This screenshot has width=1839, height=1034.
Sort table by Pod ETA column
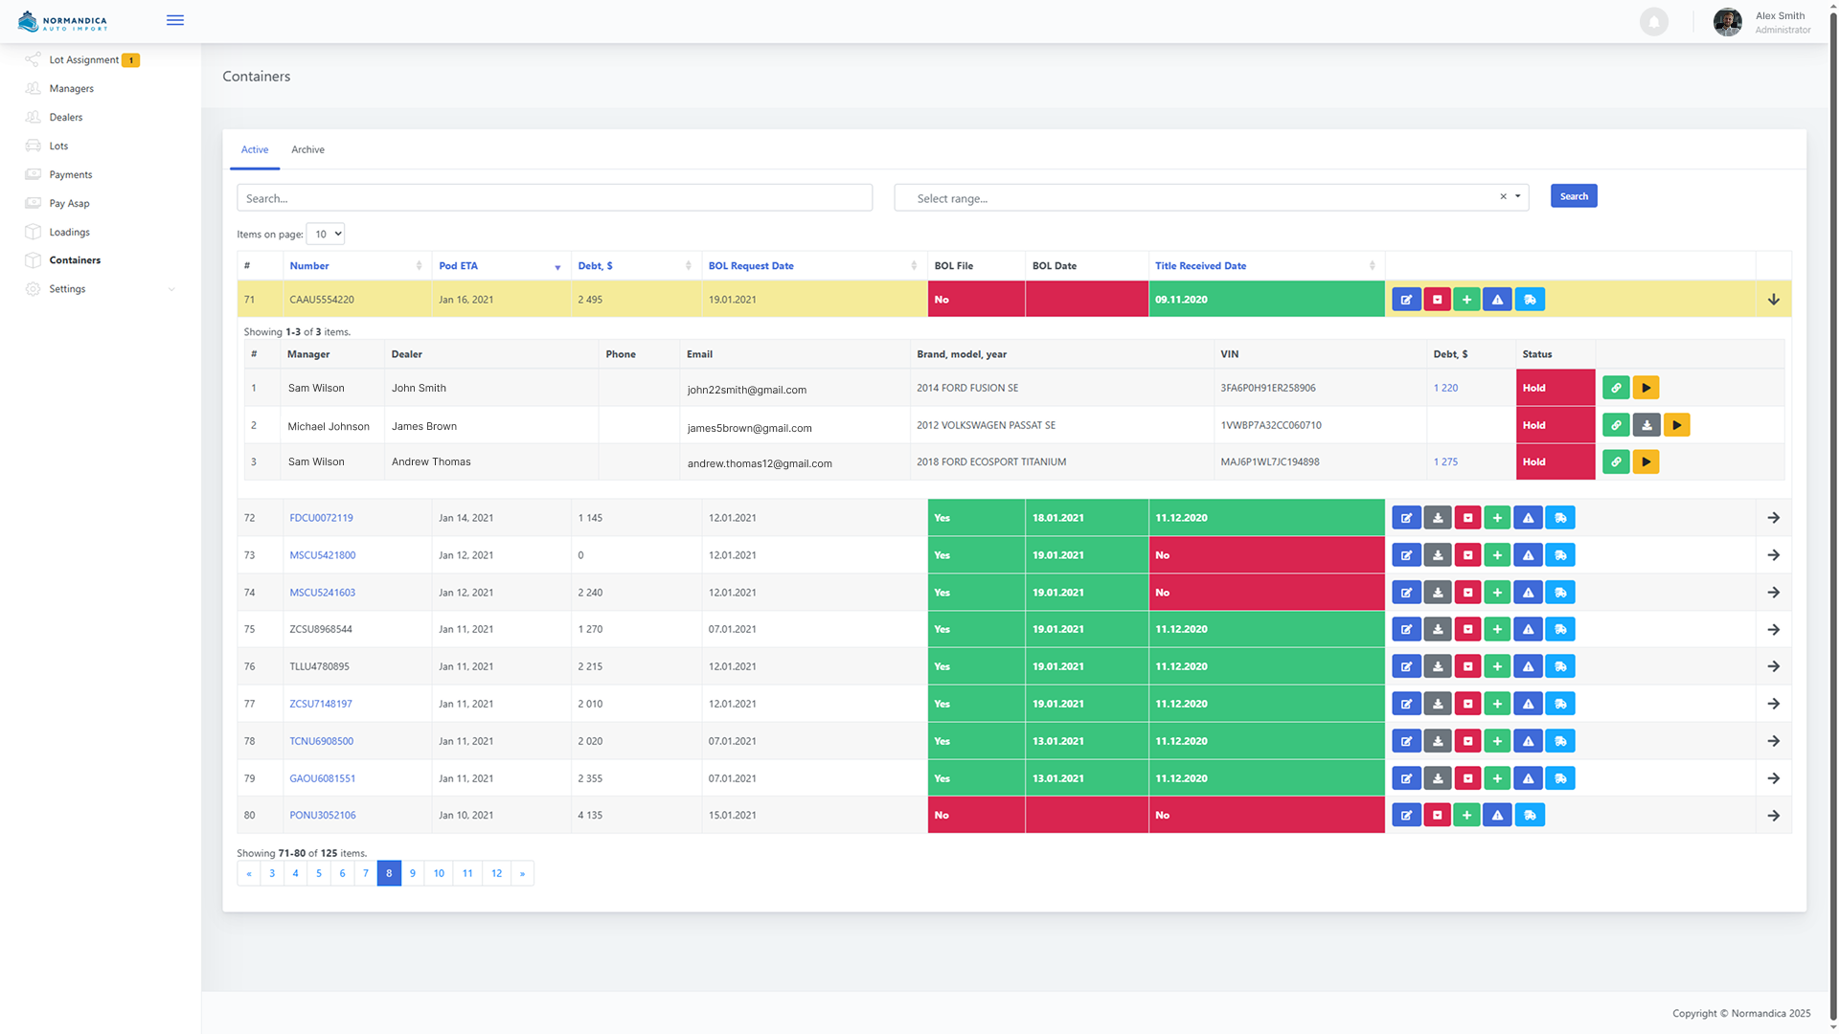click(x=459, y=266)
